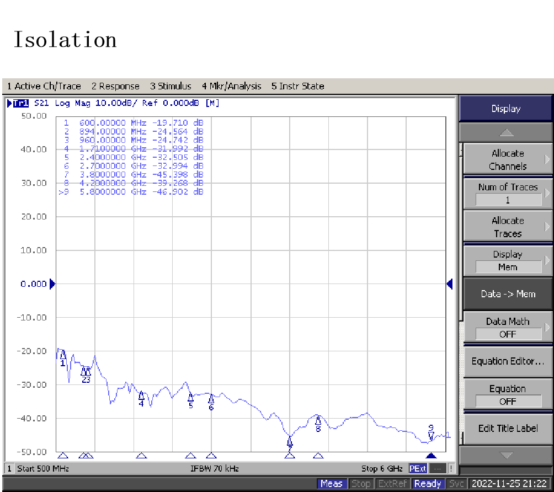
Task: Click the exclamation status indicator
Action: click(451, 469)
